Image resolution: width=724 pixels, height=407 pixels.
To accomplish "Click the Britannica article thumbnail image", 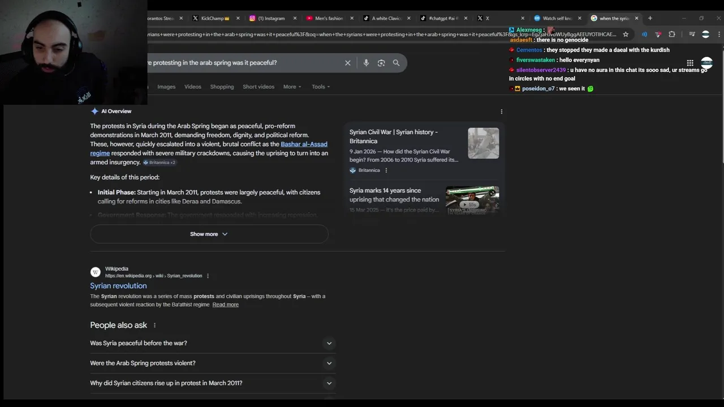I will tap(484, 143).
